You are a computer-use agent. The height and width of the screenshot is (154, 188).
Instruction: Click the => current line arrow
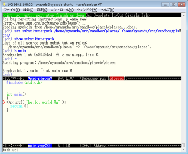pos(8,102)
